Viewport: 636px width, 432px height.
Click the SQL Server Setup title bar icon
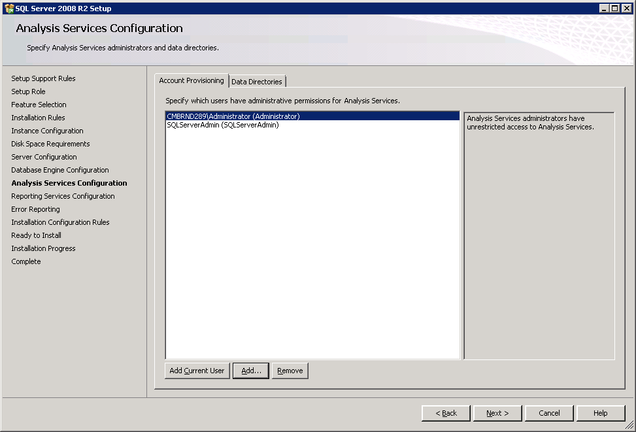click(x=9, y=8)
